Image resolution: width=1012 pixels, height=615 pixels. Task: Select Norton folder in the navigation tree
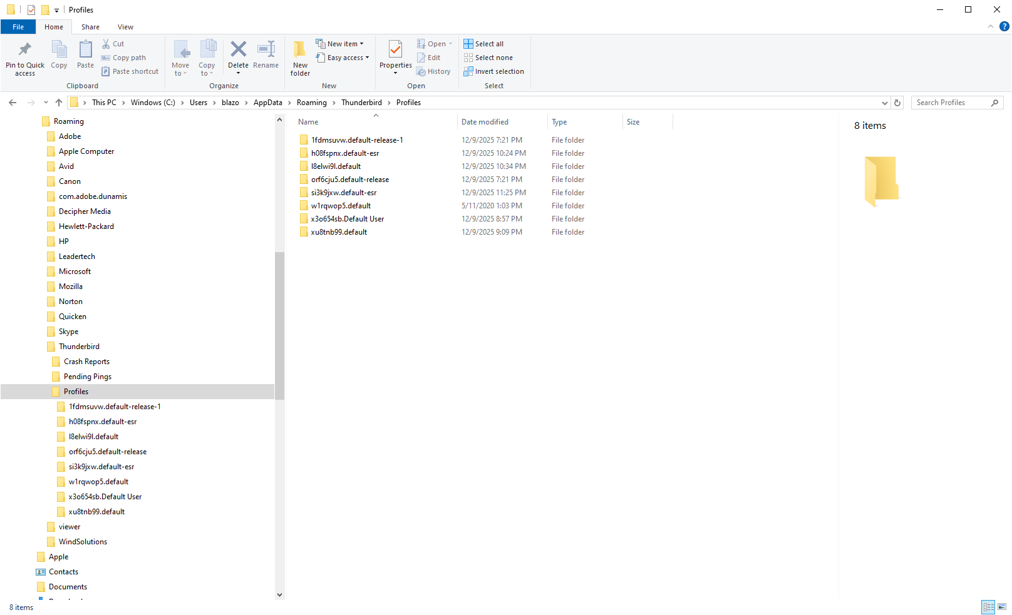(x=71, y=302)
